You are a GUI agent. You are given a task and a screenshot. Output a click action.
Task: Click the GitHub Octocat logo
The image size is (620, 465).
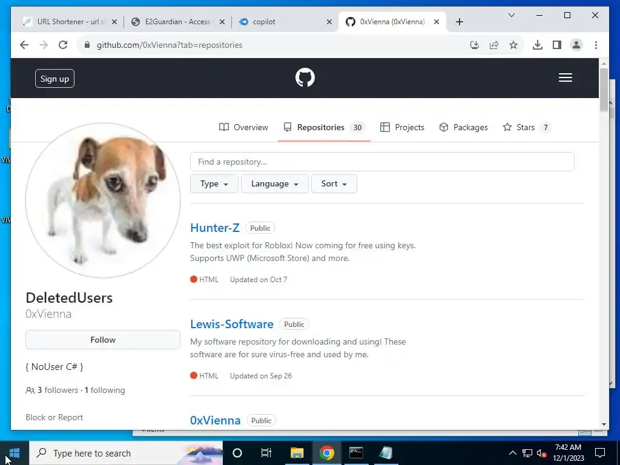305,77
